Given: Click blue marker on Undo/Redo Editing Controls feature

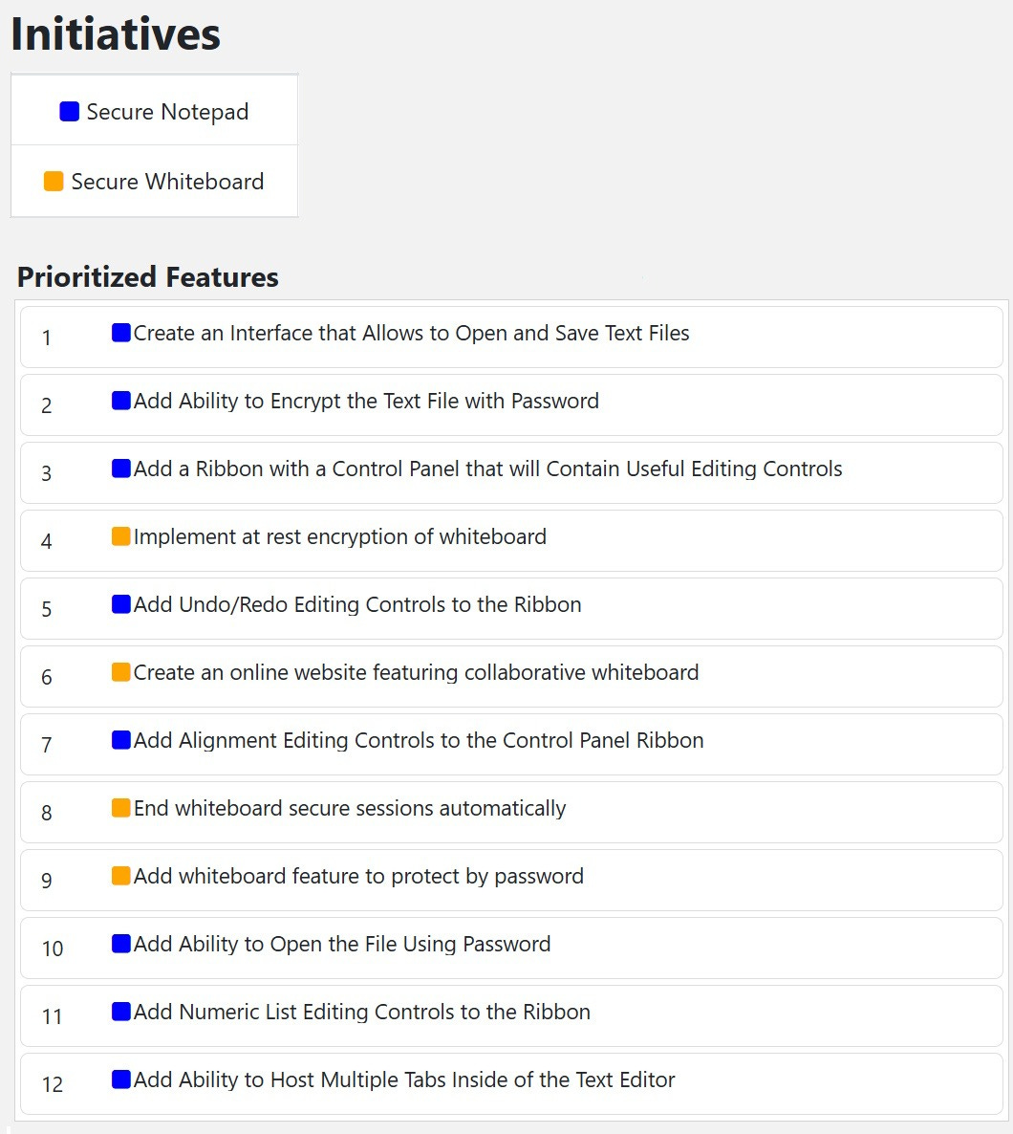Looking at the screenshot, I should pos(120,604).
